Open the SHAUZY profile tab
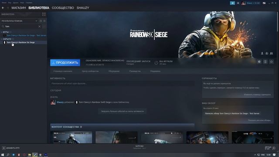 (83, 8)
